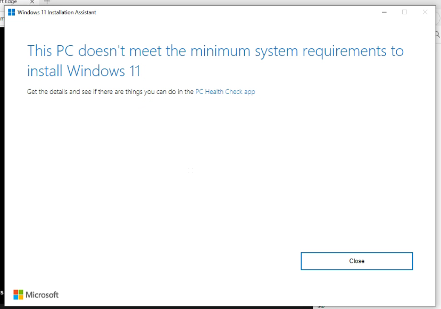This screenshot has height=309, width=441.
Task: Open the PC Health Check app link
Action: [x=225, y=92]
